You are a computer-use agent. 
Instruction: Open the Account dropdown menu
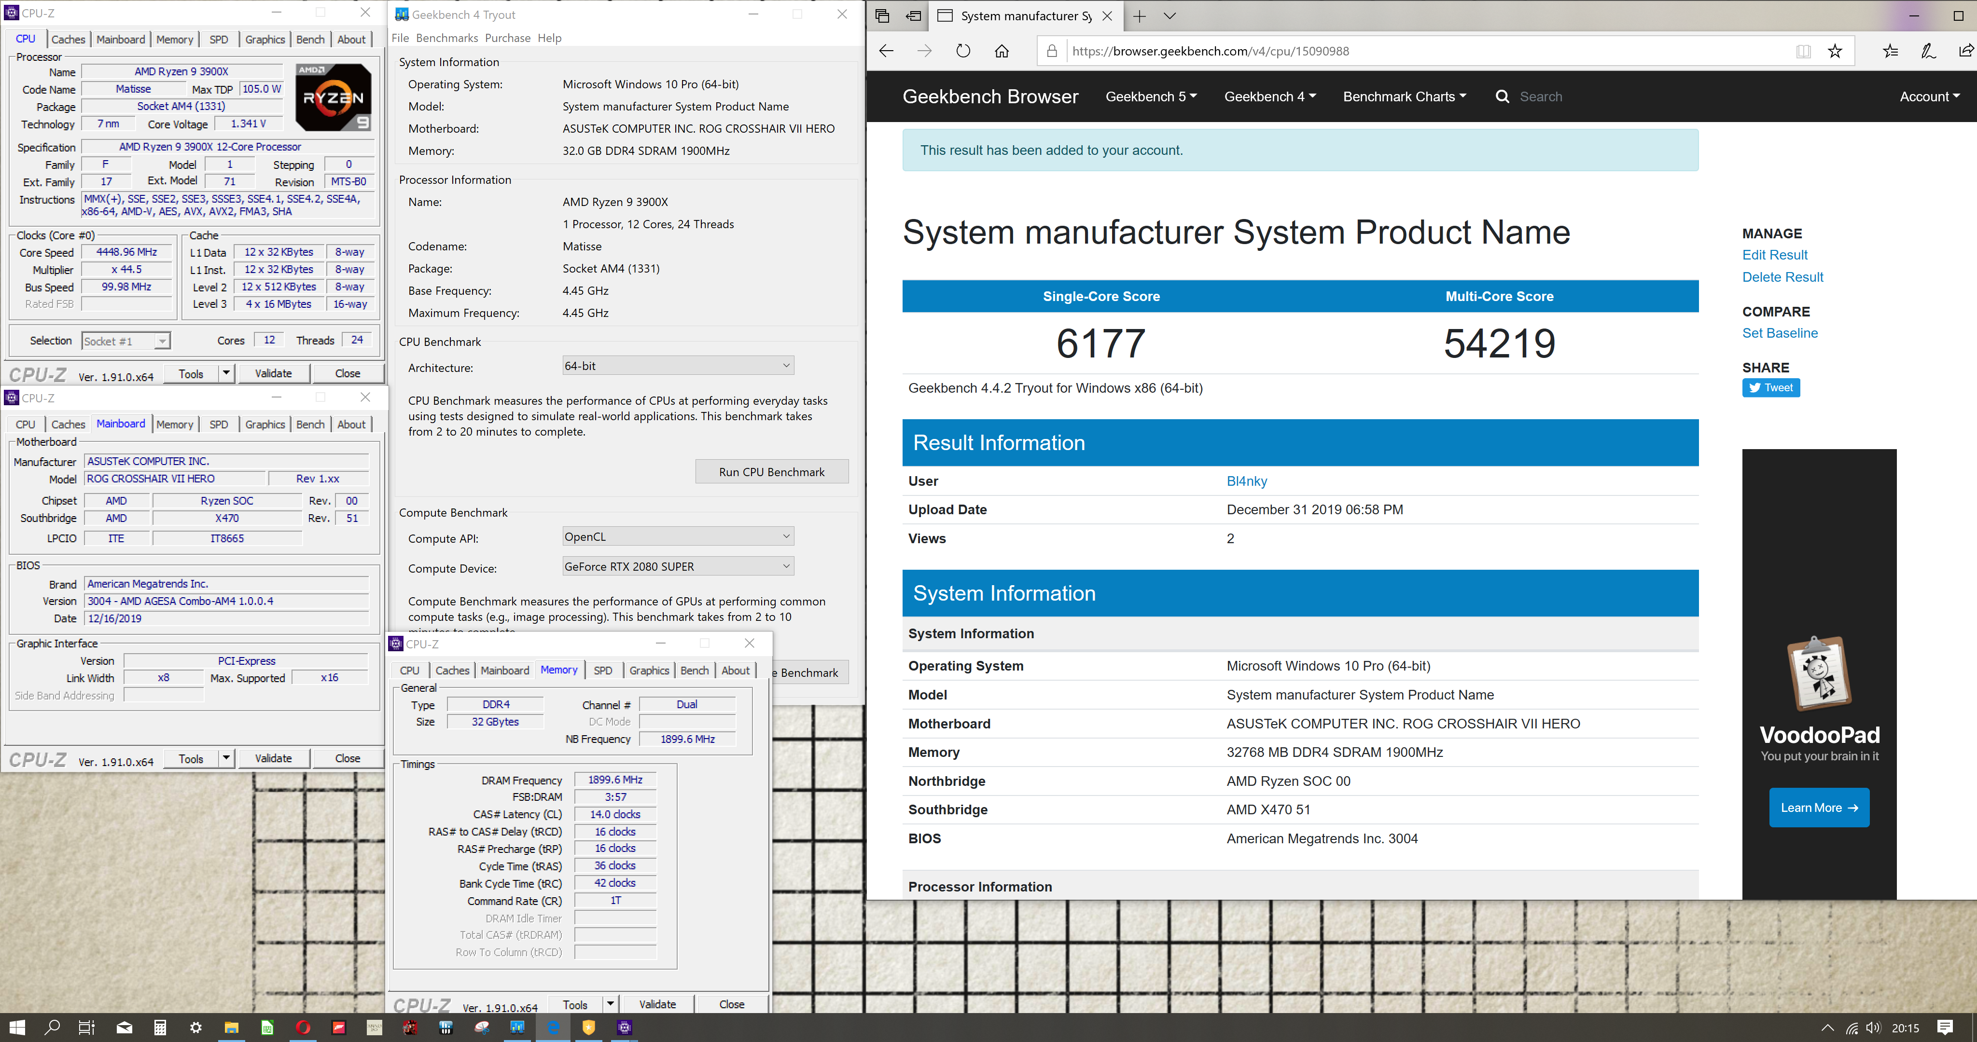pyautogui.click(x=1929, y=96)
